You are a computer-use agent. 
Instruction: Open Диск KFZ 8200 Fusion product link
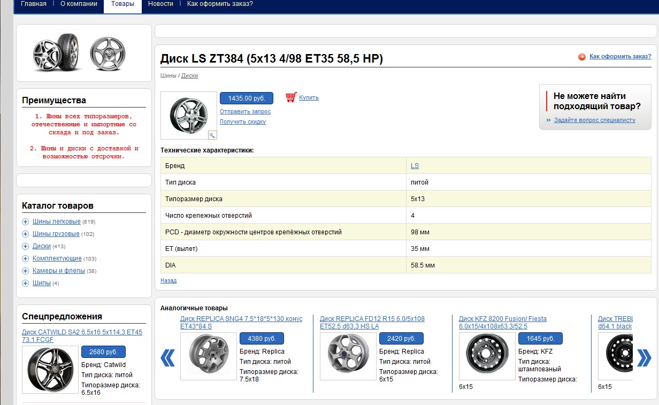pyautogui.click(x=503, y=322)
